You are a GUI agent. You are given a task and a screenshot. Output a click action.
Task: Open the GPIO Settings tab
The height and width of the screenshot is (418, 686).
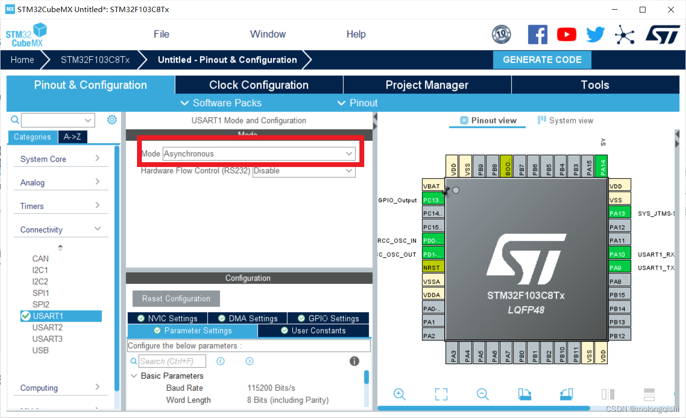(x=328, y=318)
